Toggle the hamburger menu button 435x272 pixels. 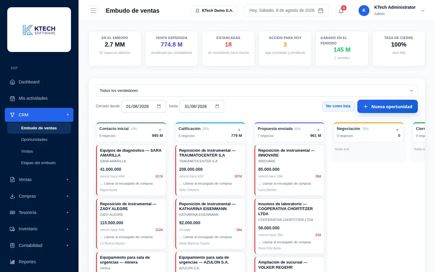(x=93, y=11)
